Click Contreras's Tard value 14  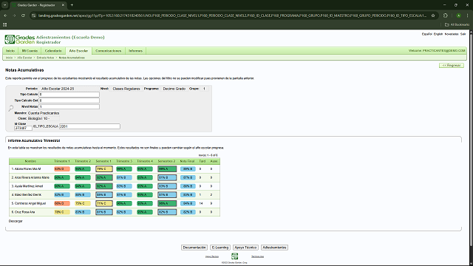[x=201, y=204]
